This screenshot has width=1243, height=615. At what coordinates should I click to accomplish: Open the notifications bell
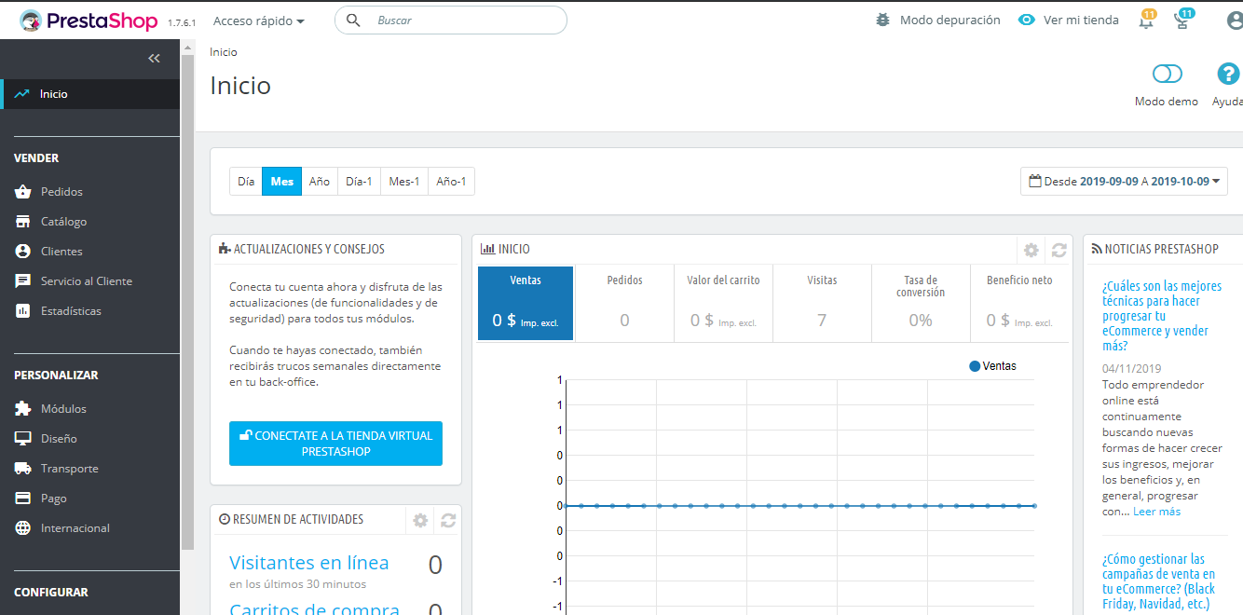point(1147,20)
